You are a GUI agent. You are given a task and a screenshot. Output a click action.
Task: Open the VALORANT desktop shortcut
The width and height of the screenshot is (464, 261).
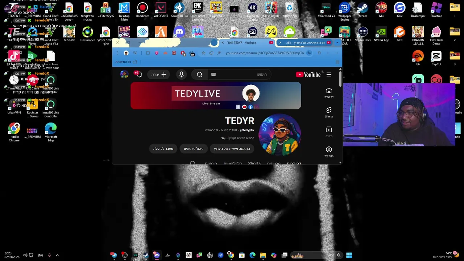click(x=161, y=10)
